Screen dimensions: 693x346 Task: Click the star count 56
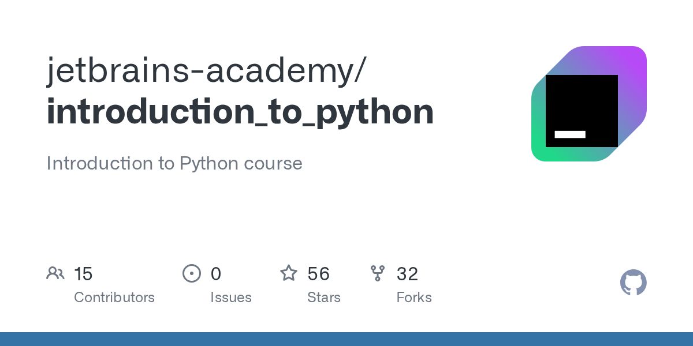(319, 274)
